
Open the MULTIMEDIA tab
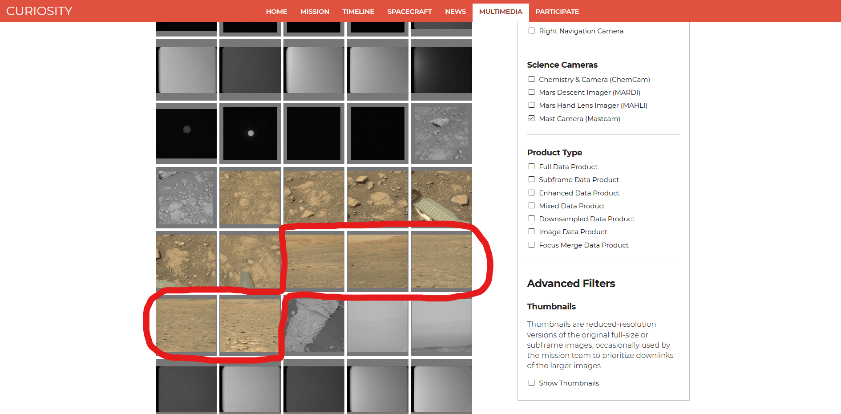coord(500,12)
